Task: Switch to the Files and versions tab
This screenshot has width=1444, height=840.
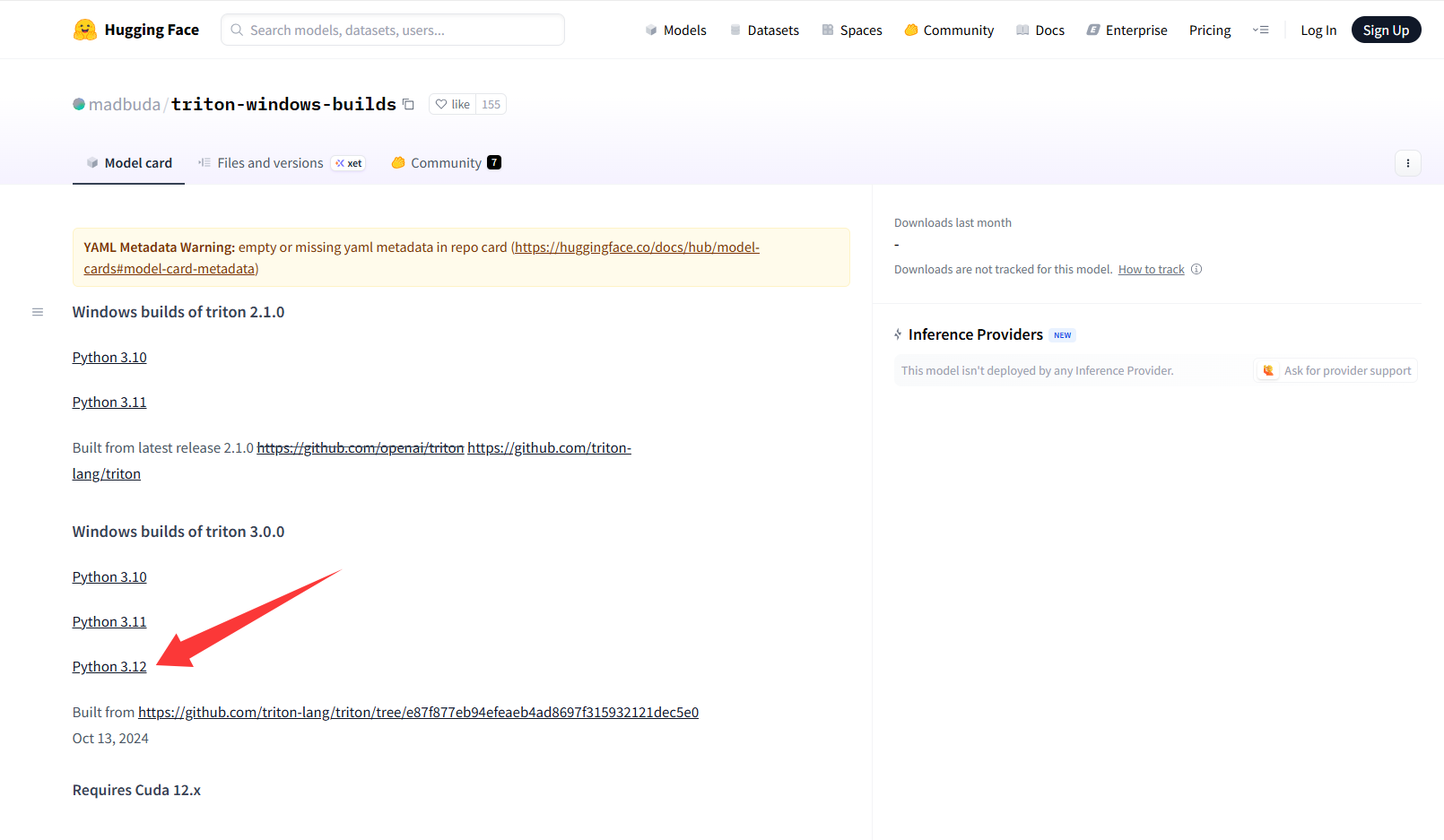Action: click(270, 162)
